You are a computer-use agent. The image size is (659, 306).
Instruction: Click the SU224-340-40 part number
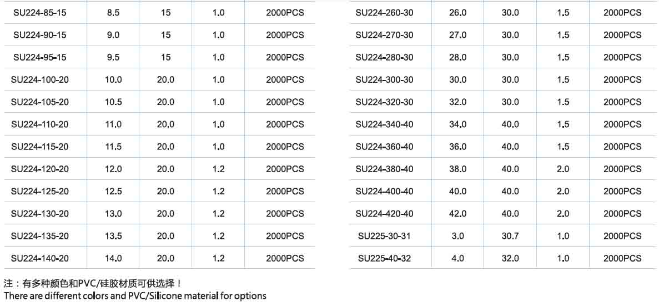click(x=384, y=124)
